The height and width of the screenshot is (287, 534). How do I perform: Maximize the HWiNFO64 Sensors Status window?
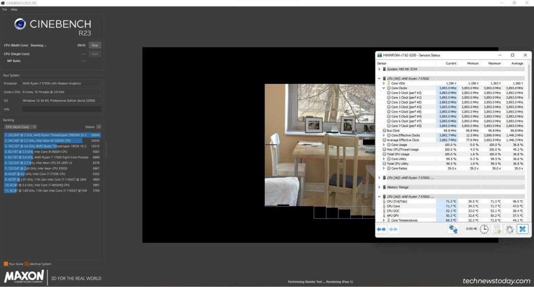[513, 55]
